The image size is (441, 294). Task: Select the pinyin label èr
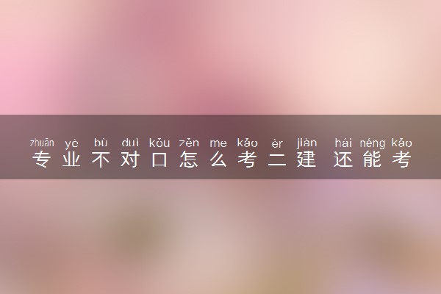pos(277,144)
